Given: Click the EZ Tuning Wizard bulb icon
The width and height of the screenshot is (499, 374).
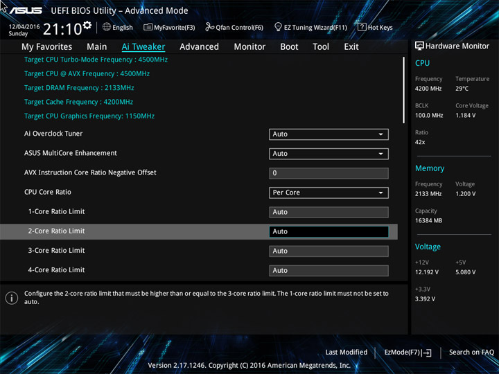Looking at the screenshot, I should tap(278, 27).
